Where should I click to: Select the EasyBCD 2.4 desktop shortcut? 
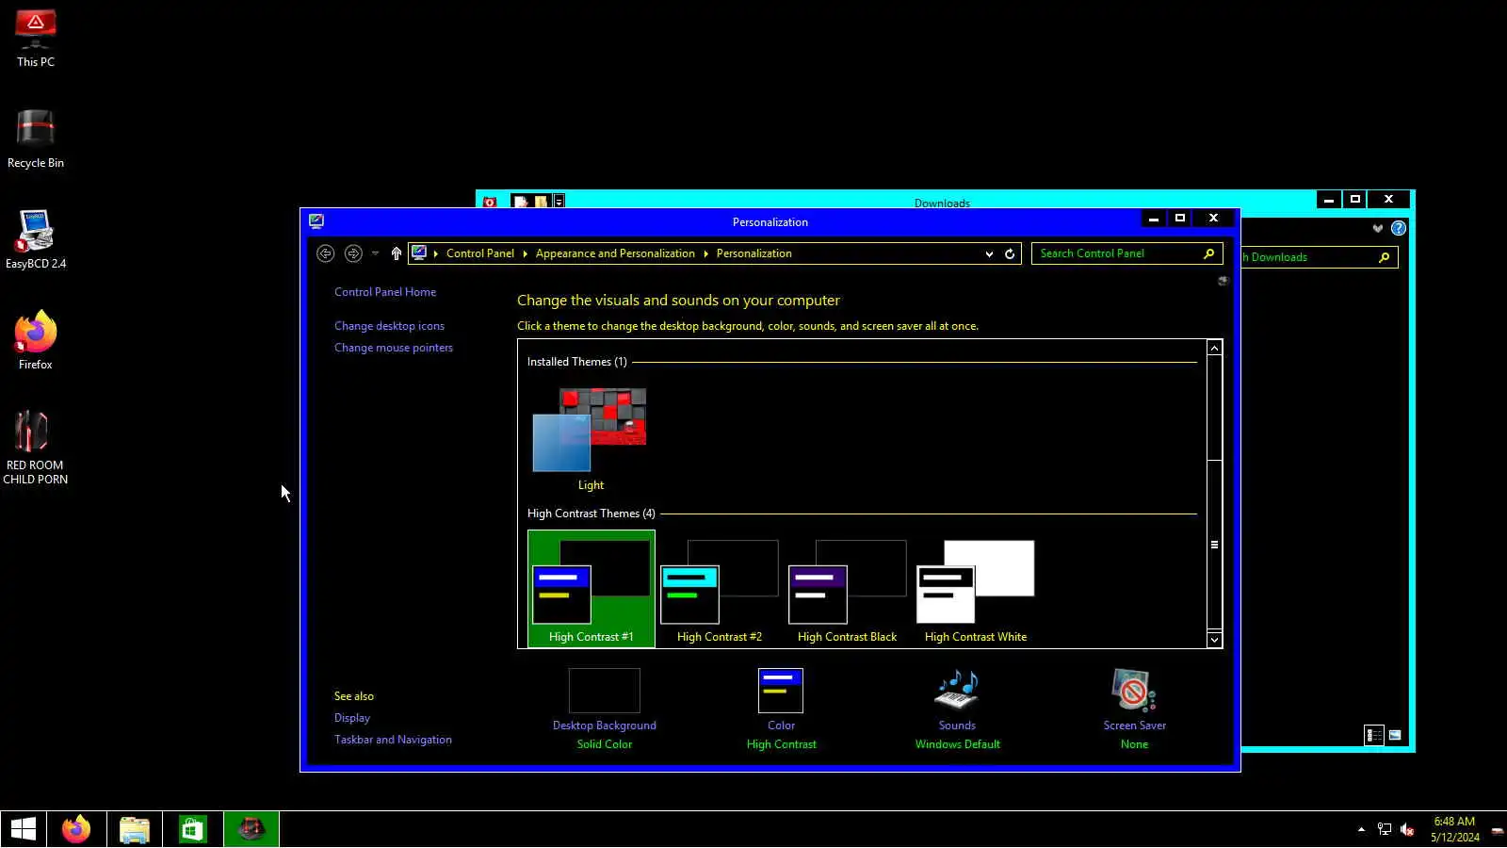coord(36,240)
